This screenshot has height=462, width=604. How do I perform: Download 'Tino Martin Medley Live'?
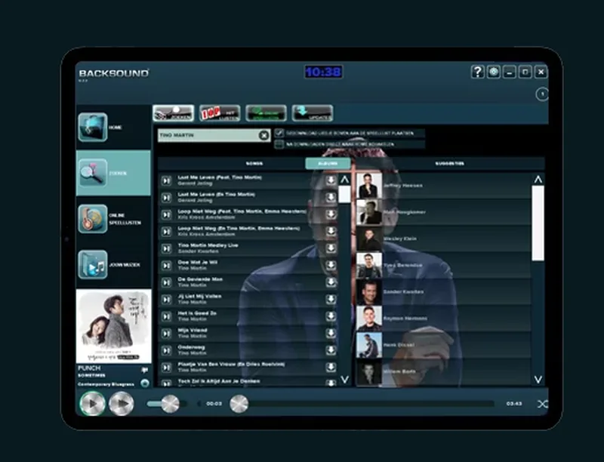click(x=331, y=248)
